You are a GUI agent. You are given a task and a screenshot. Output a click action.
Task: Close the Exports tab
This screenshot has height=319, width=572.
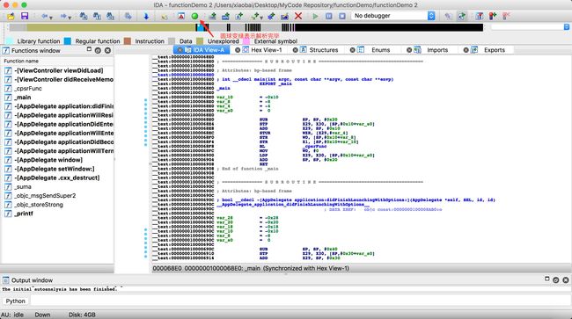click(x=466, y=50)
